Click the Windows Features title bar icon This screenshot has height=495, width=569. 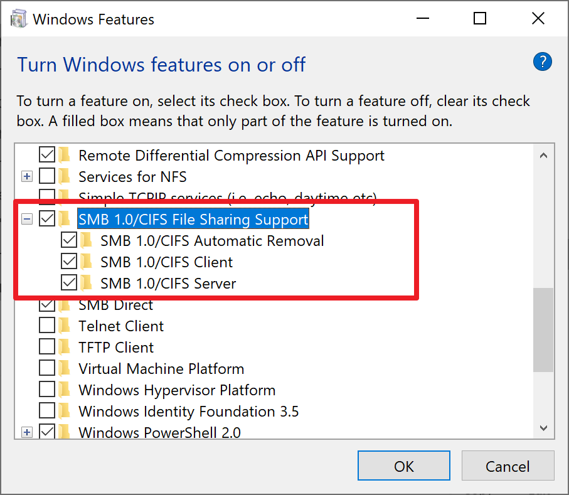coord(19,19)
